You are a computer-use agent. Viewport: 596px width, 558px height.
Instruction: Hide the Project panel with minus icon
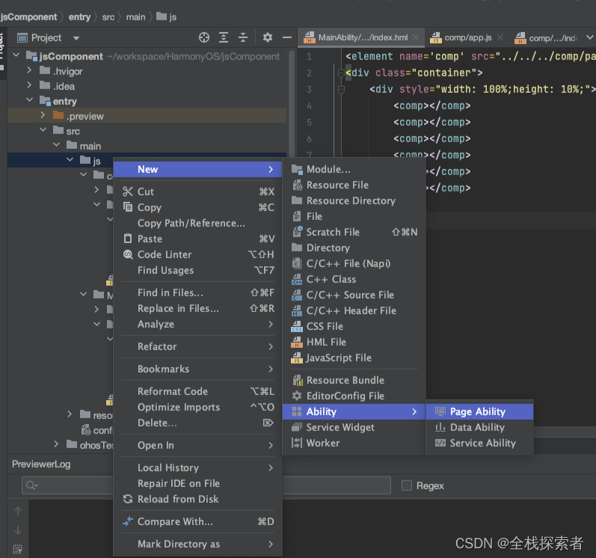[287, 37]
